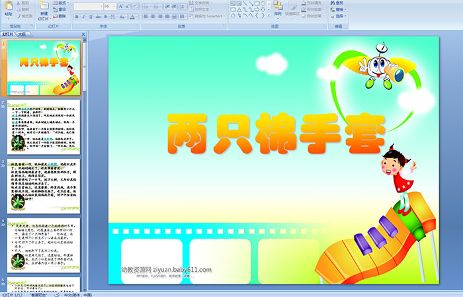Toggle Underline formatting
The height and width of the screenshot is (297, 463).
[91, 17]
